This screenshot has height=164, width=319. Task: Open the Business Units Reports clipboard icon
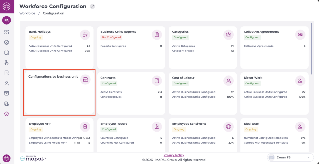coord(157,35)
